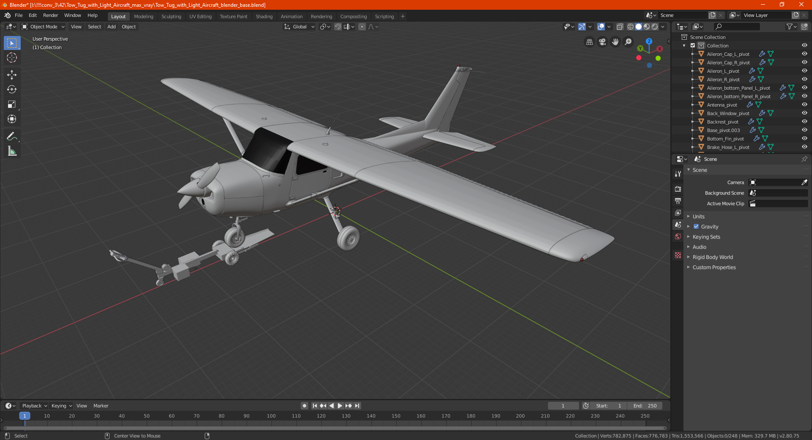
Task: Select the Rotate tool
Action: point(12,90)
